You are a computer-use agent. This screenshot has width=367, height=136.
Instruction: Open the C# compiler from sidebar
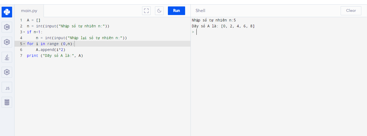(7, 72)
